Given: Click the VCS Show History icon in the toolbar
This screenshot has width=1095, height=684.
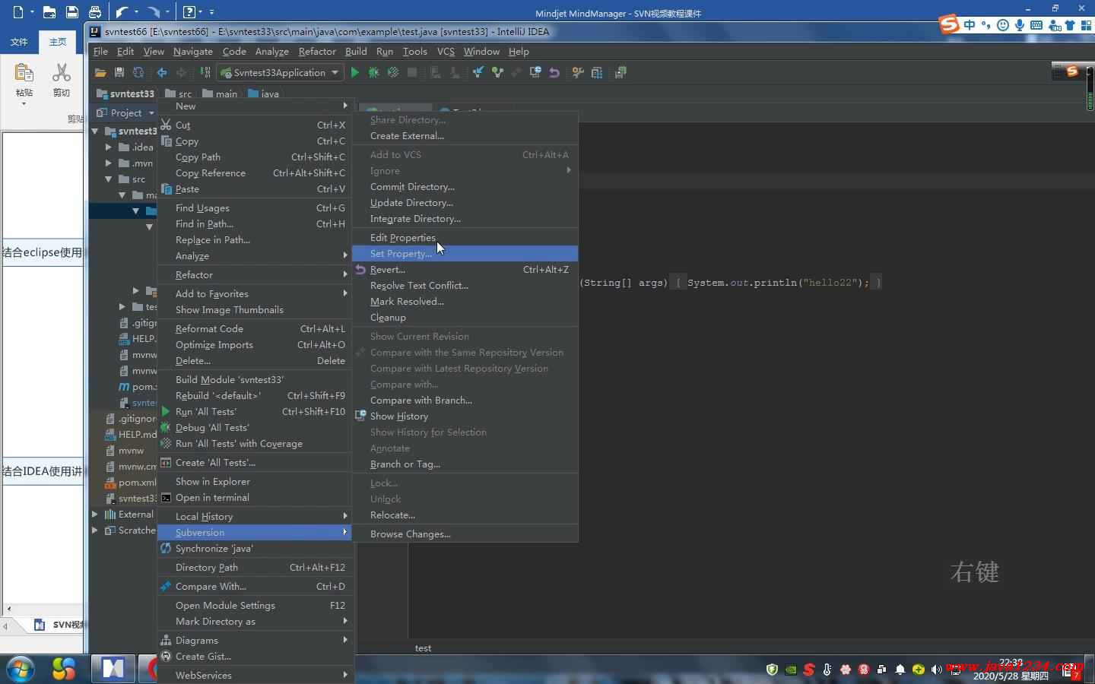Looking at the screenshot, I should click(x=535, y=72).
